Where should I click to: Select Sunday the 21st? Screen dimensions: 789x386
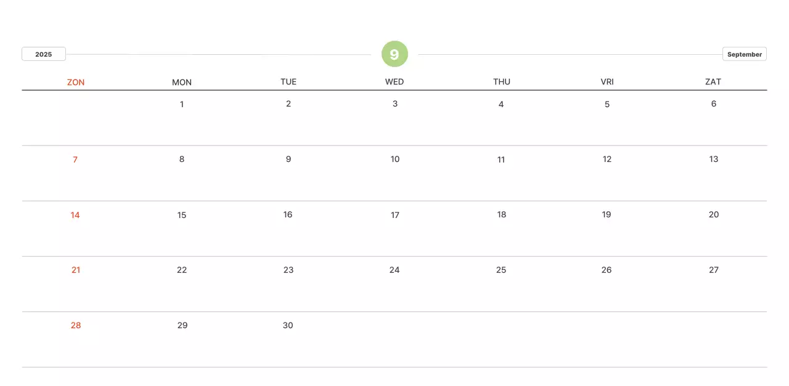(76, 270)
